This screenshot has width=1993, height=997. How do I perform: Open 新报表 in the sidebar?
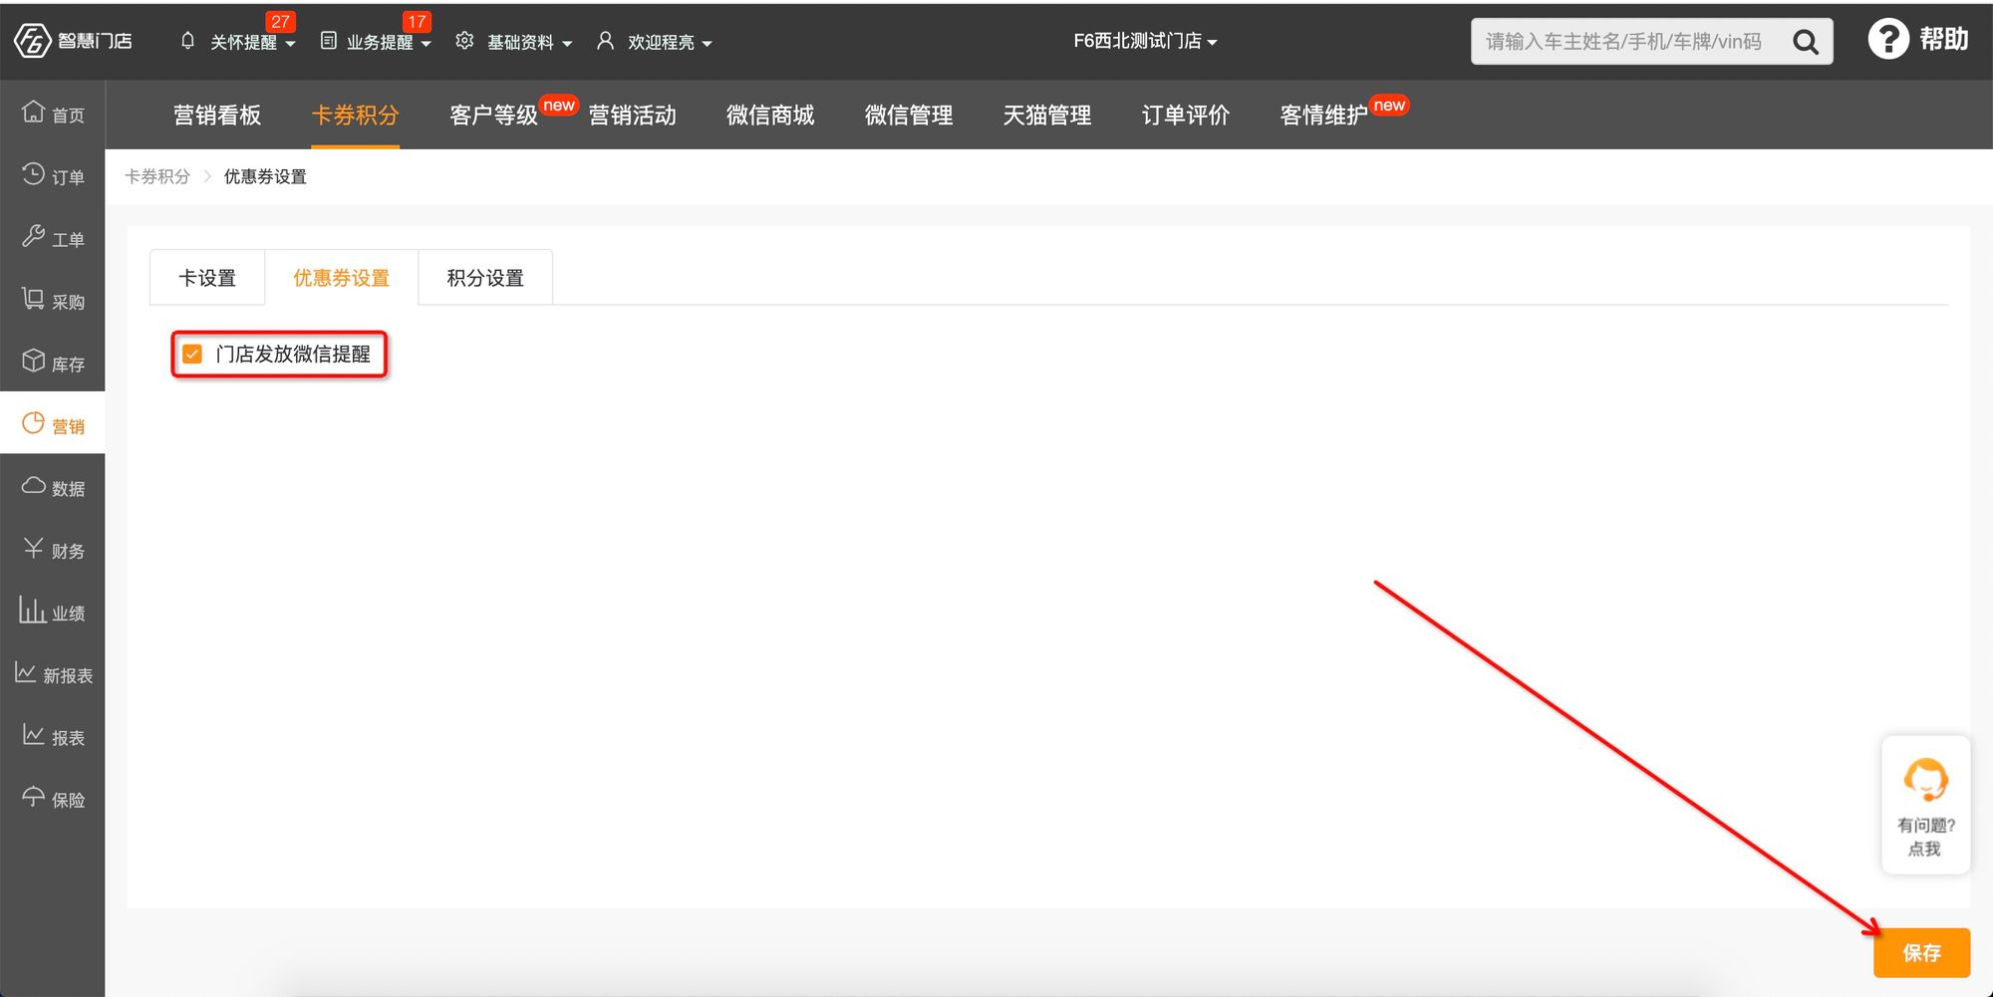pos(53,674)
